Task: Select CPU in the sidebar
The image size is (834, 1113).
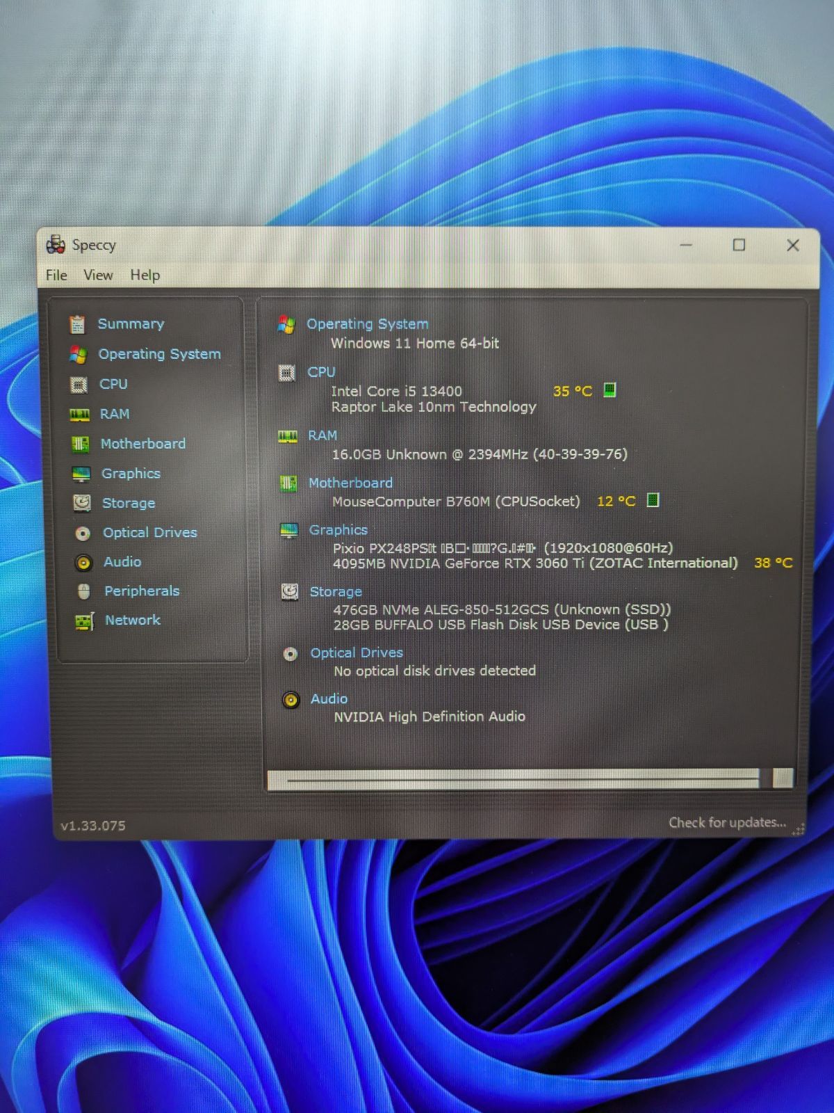Action: (113, 384)
